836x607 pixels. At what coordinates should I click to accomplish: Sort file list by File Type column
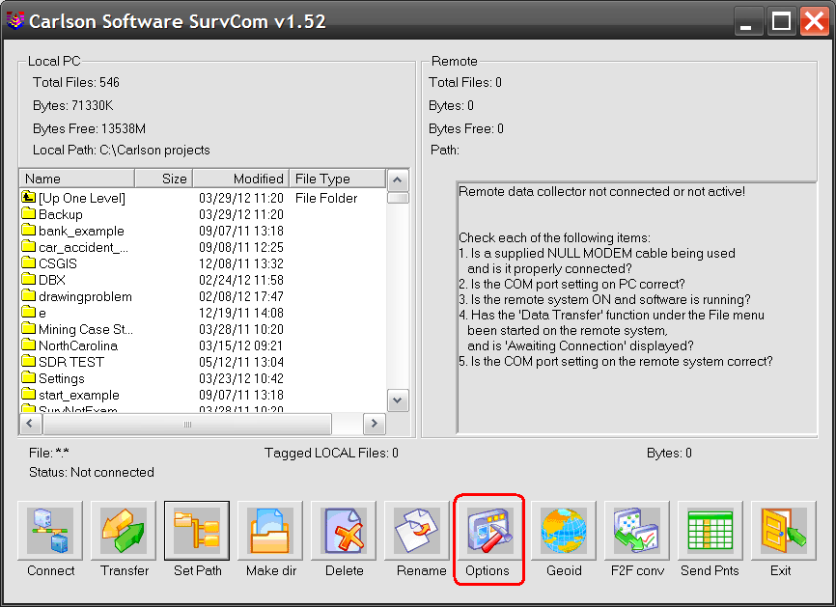point(337,179)
